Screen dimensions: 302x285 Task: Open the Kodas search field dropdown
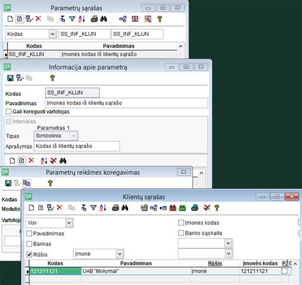52,34
